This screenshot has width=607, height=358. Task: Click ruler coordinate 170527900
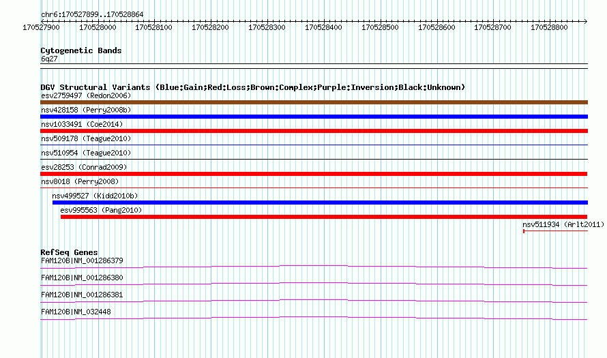41,27
